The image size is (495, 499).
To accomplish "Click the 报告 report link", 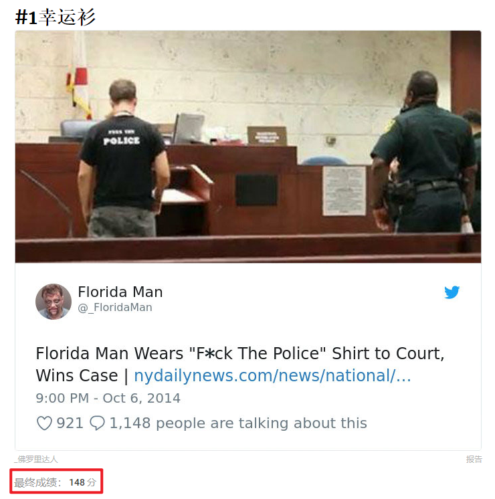I will pyautogui.click(x=474, y=460).
